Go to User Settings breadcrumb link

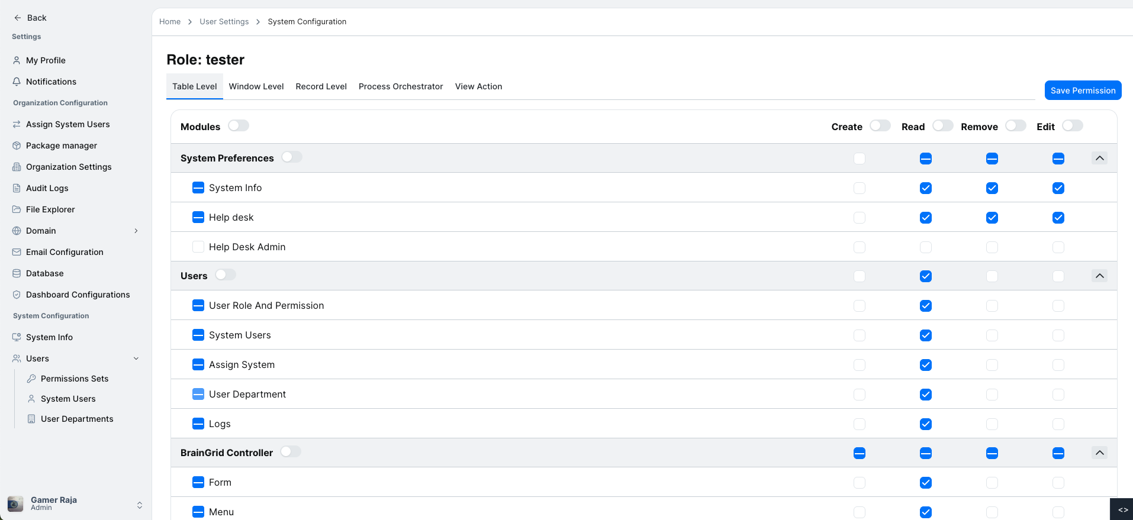(224, 22)
